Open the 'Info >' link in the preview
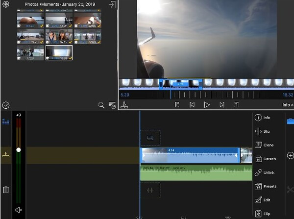Viewport: 294px width, 219px height. coord(288,105)
